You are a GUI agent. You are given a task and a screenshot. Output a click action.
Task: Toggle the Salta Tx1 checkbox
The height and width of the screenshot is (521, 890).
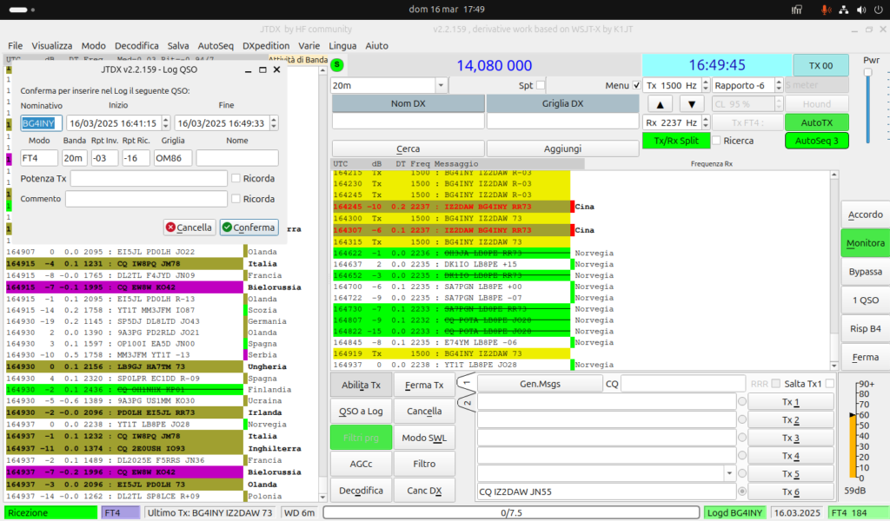pyautogui.click(x=830, y=384)
